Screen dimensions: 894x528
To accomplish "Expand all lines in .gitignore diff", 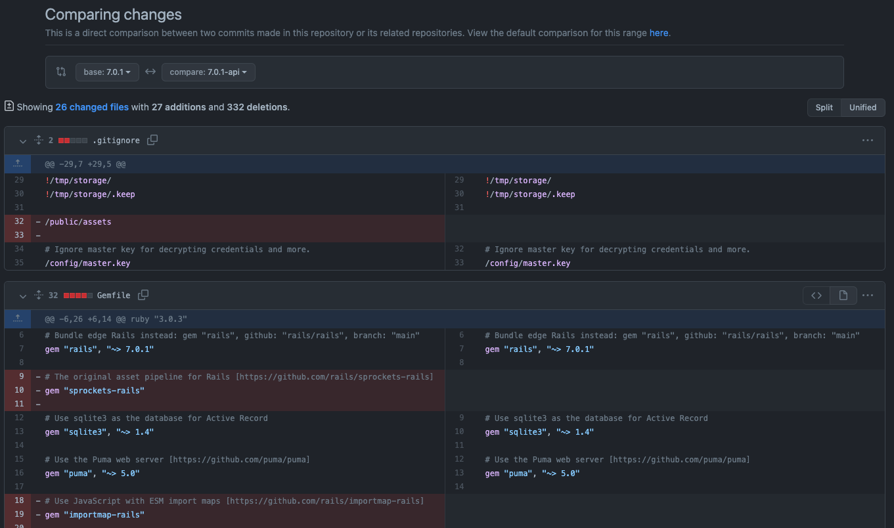I will click(39, 141).
